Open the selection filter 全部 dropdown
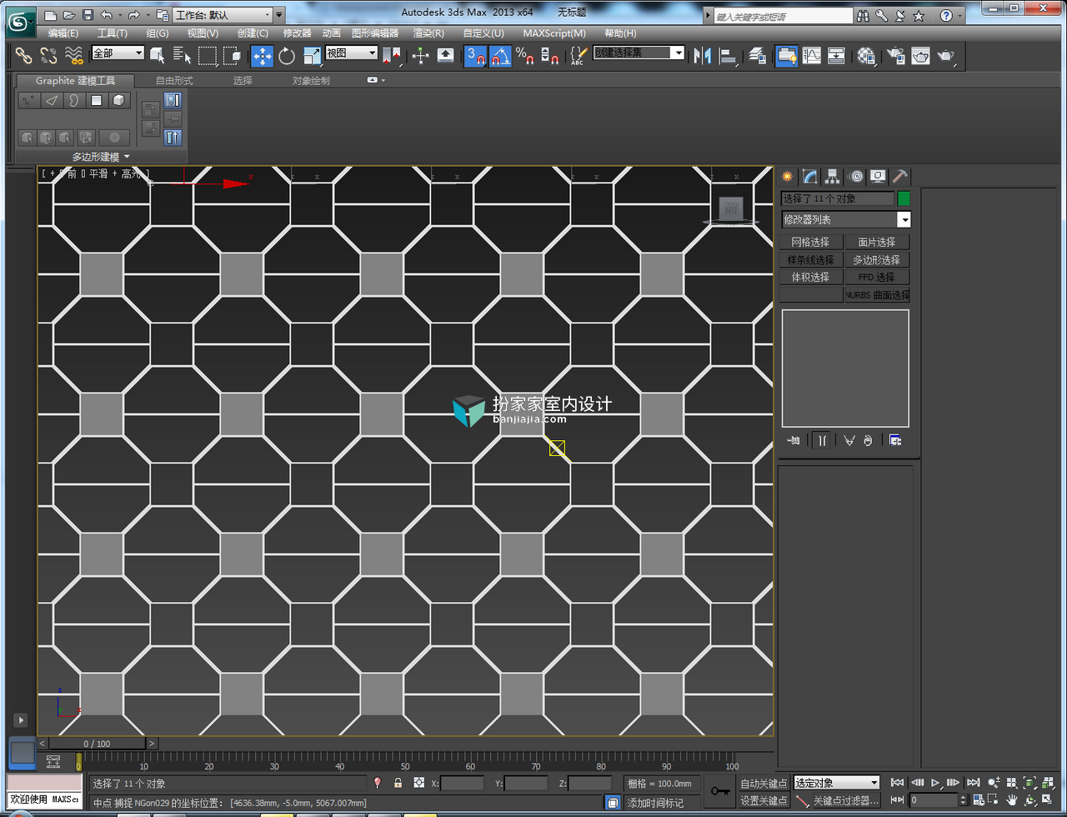 click(118, 53)
